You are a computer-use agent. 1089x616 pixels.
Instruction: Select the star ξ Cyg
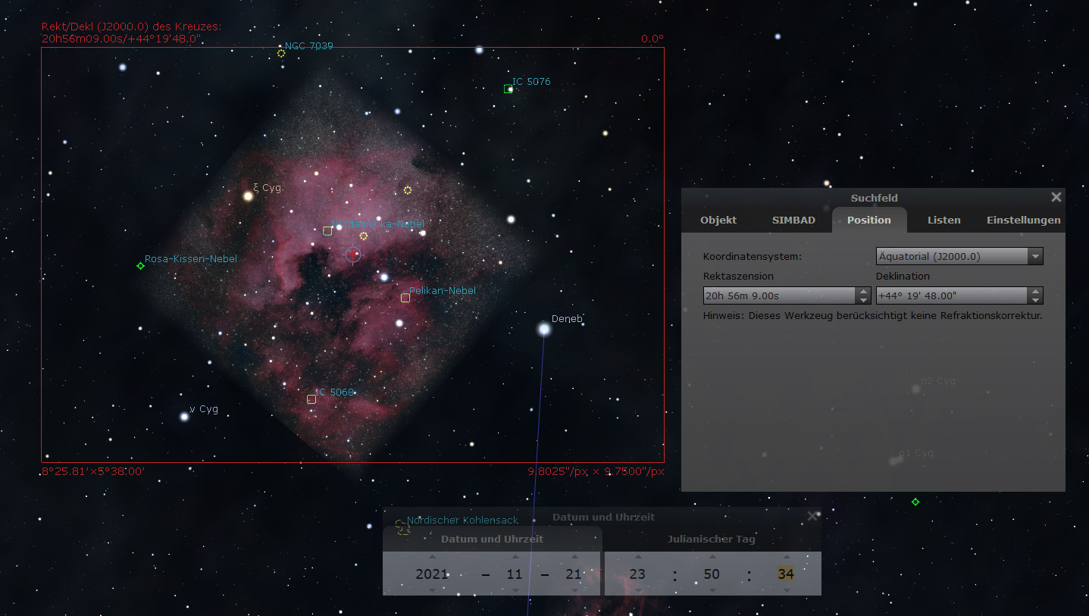pos(247,195)
